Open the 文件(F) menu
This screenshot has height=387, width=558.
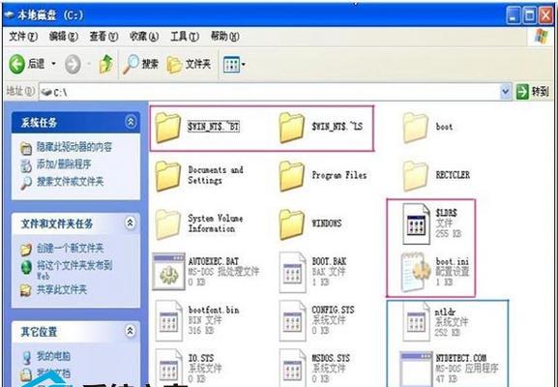pyautogui.click(x=23, y=36)
